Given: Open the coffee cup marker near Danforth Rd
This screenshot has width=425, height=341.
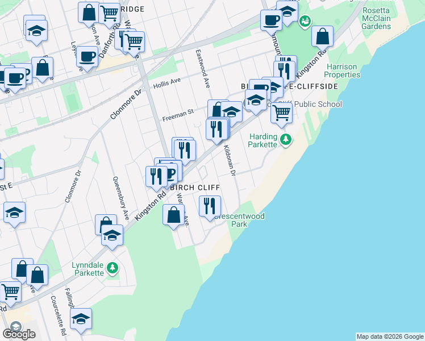Looking at the screenshot, I should pyautogui.click(x=88, y=57).
